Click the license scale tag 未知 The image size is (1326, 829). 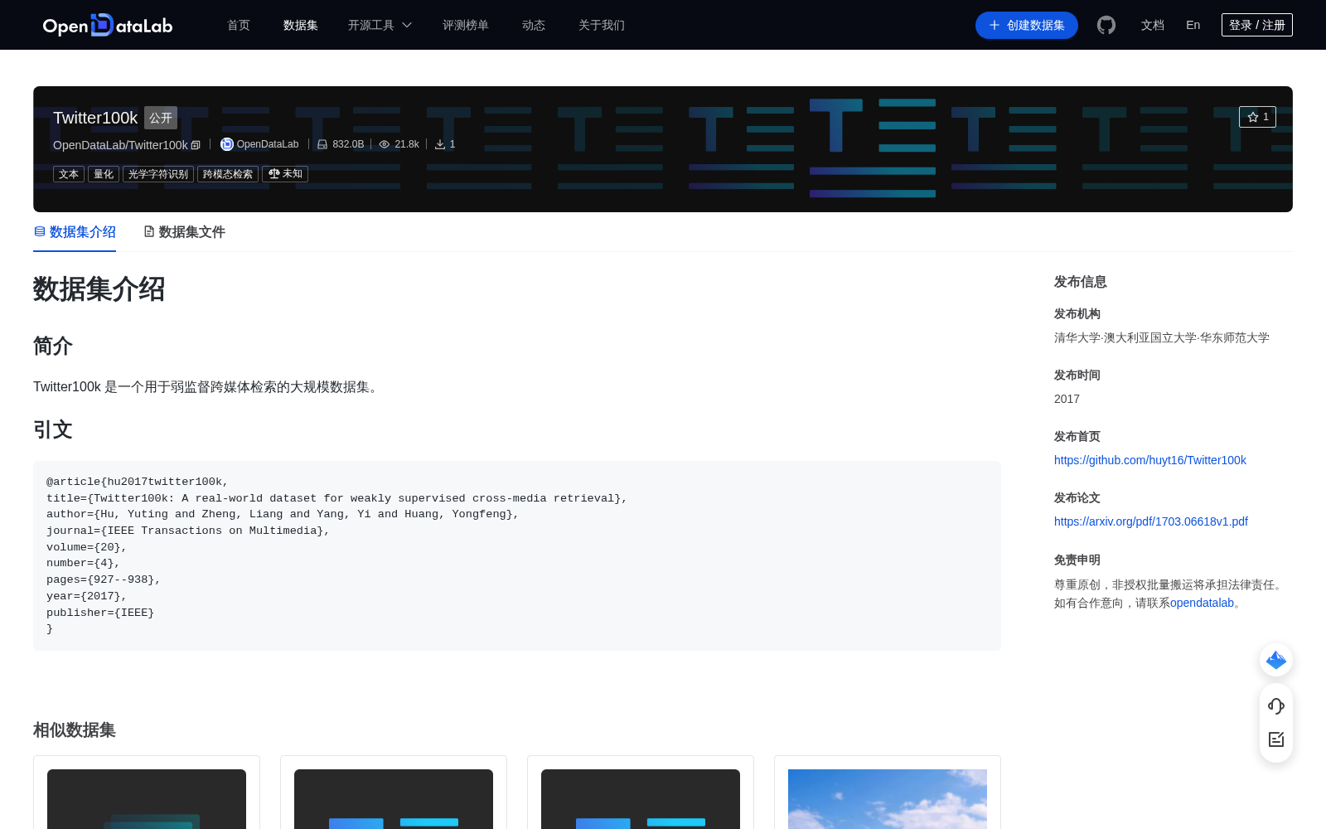[x=285, y=174]
